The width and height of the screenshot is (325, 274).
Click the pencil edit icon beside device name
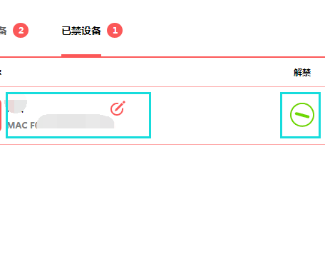118,108
